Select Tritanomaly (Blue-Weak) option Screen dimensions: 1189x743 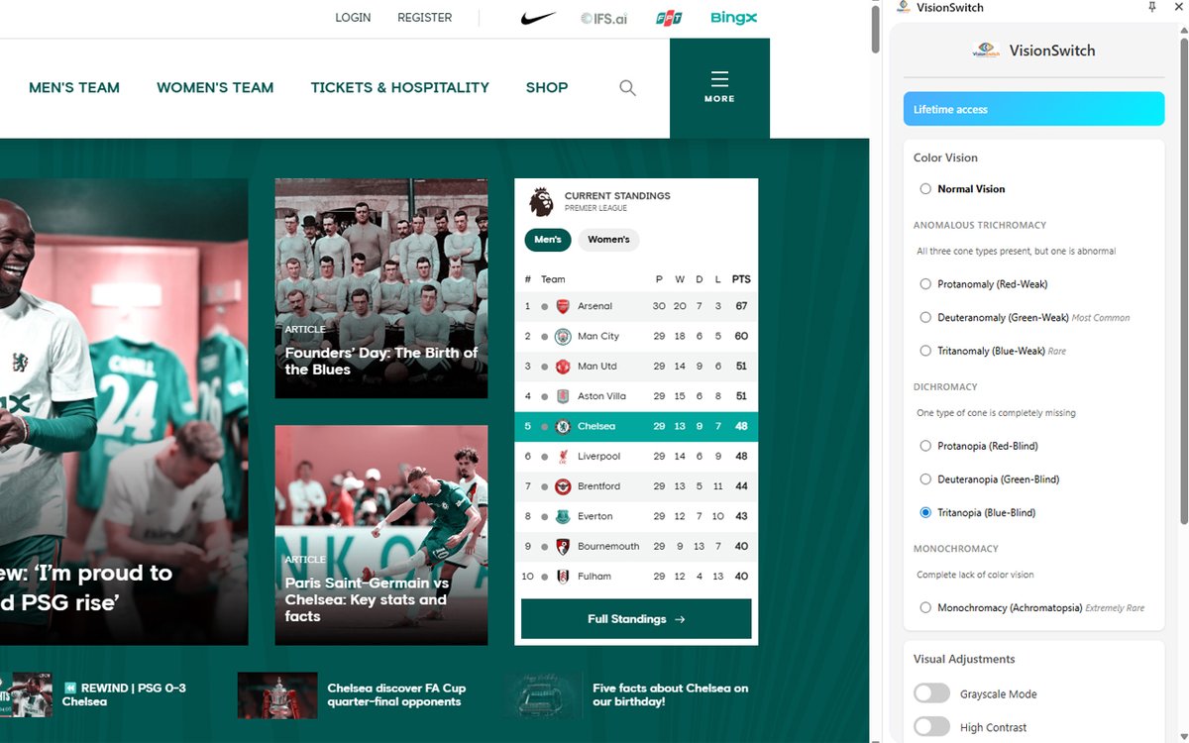pos(925,351)
